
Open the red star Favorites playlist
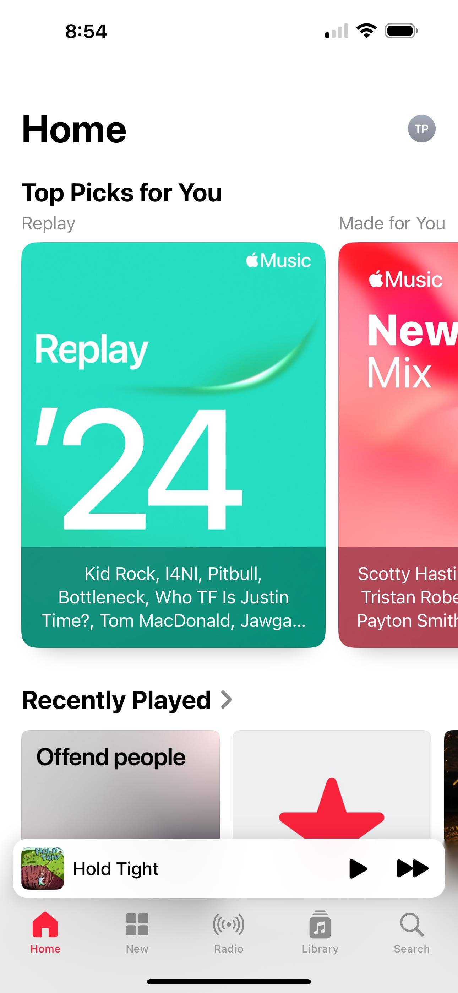(332, 784)
